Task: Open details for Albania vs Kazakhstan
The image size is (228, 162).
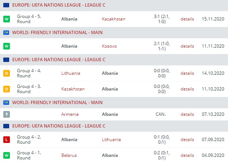Action: click(187, 19)
